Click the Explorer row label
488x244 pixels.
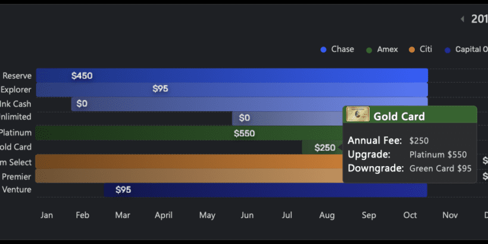[x=16, y=90]
